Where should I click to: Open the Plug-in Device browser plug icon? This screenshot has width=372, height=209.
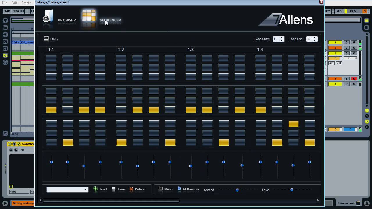(x=5, y=34)
